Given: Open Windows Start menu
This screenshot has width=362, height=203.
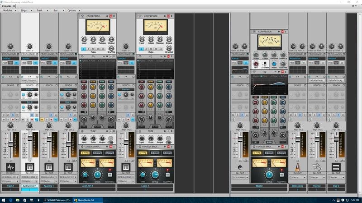Looking at the screenshot, I should pyautogui.click(x=3, y=200).
